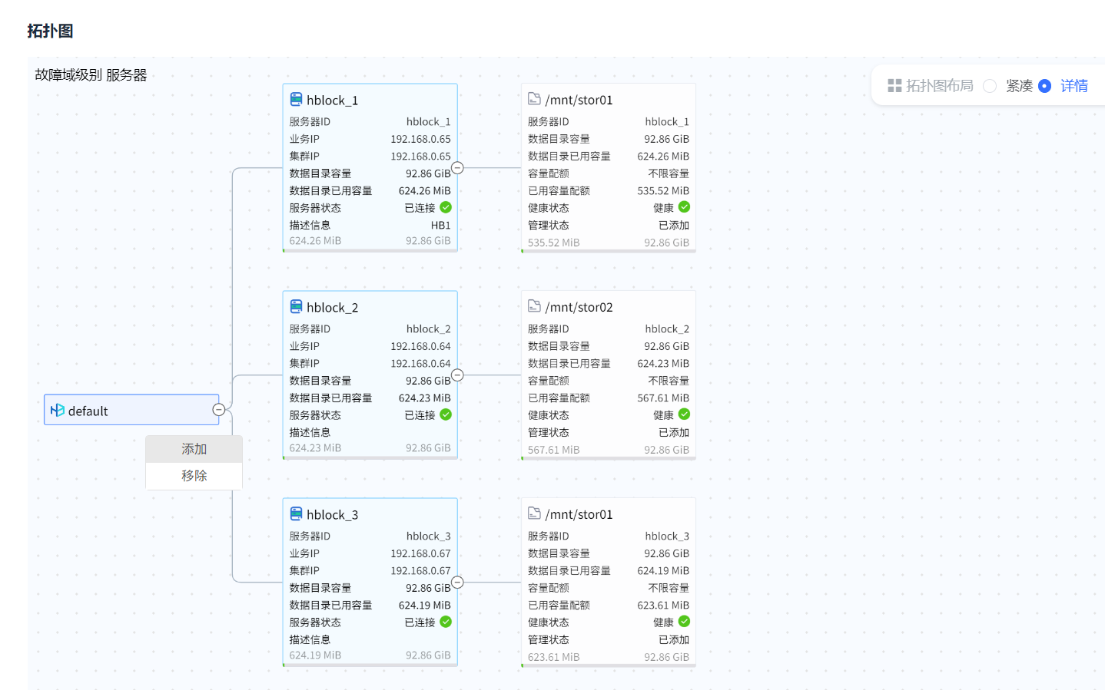Viewport: 1105px width, 690px height.
Task: Click hblock_1's green connected status checkmark
Action: click(446, 207)
